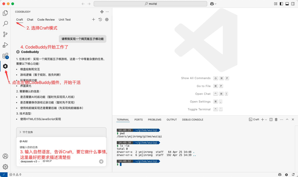Click the 使用HTML/CSS/JavaScript实现 bullet
Screen dimensions: 298x177
[x=41, y=119]
